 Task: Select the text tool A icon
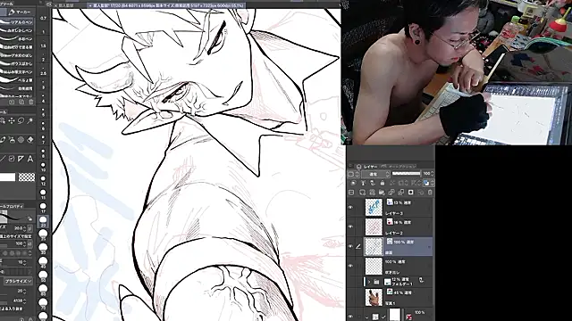[30, 159]
